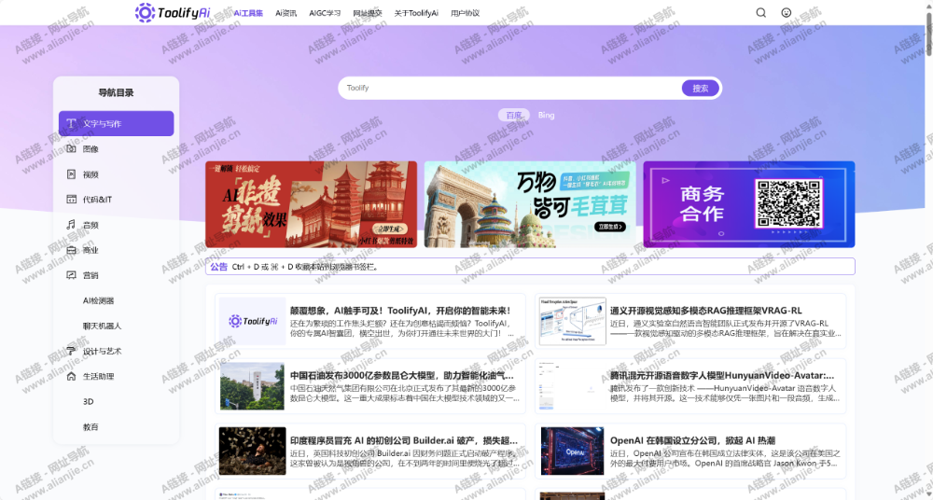Viewport: 933px width, 500px height.
Task: Select 商业 category in sidebar
Action: point(116,250)
